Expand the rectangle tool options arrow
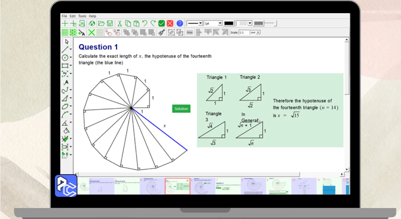 click(70, 66)
